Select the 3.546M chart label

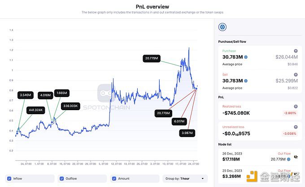click(26, 95)
